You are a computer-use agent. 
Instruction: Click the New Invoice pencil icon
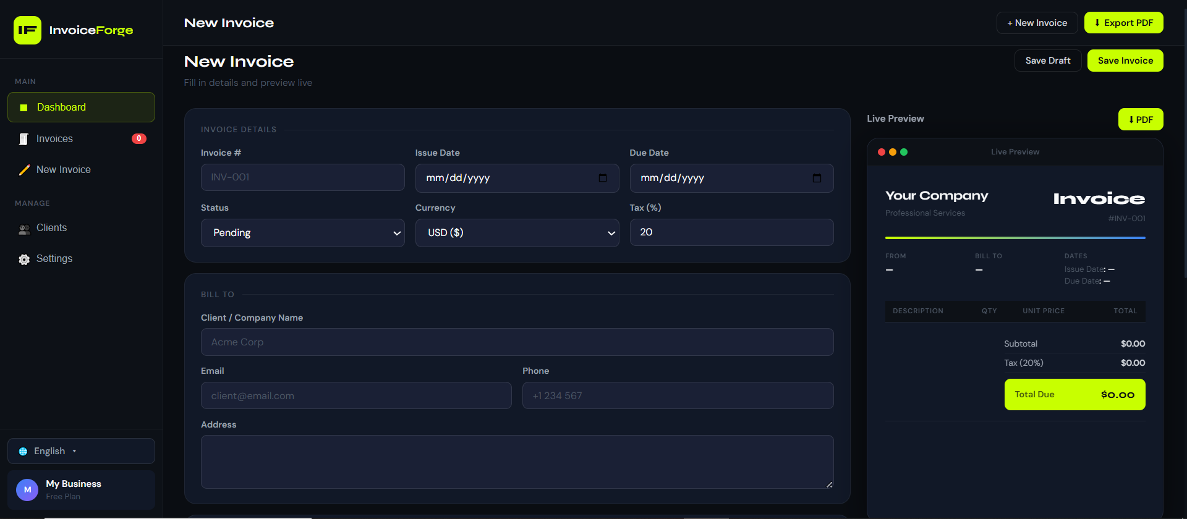[24, 170]
